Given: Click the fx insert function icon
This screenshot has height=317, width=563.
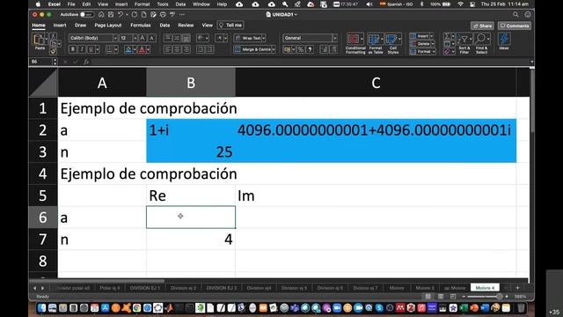Looking at the screenshot, I should [86, 62].
